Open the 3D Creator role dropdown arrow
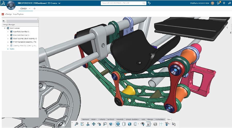 coord(60,3)
